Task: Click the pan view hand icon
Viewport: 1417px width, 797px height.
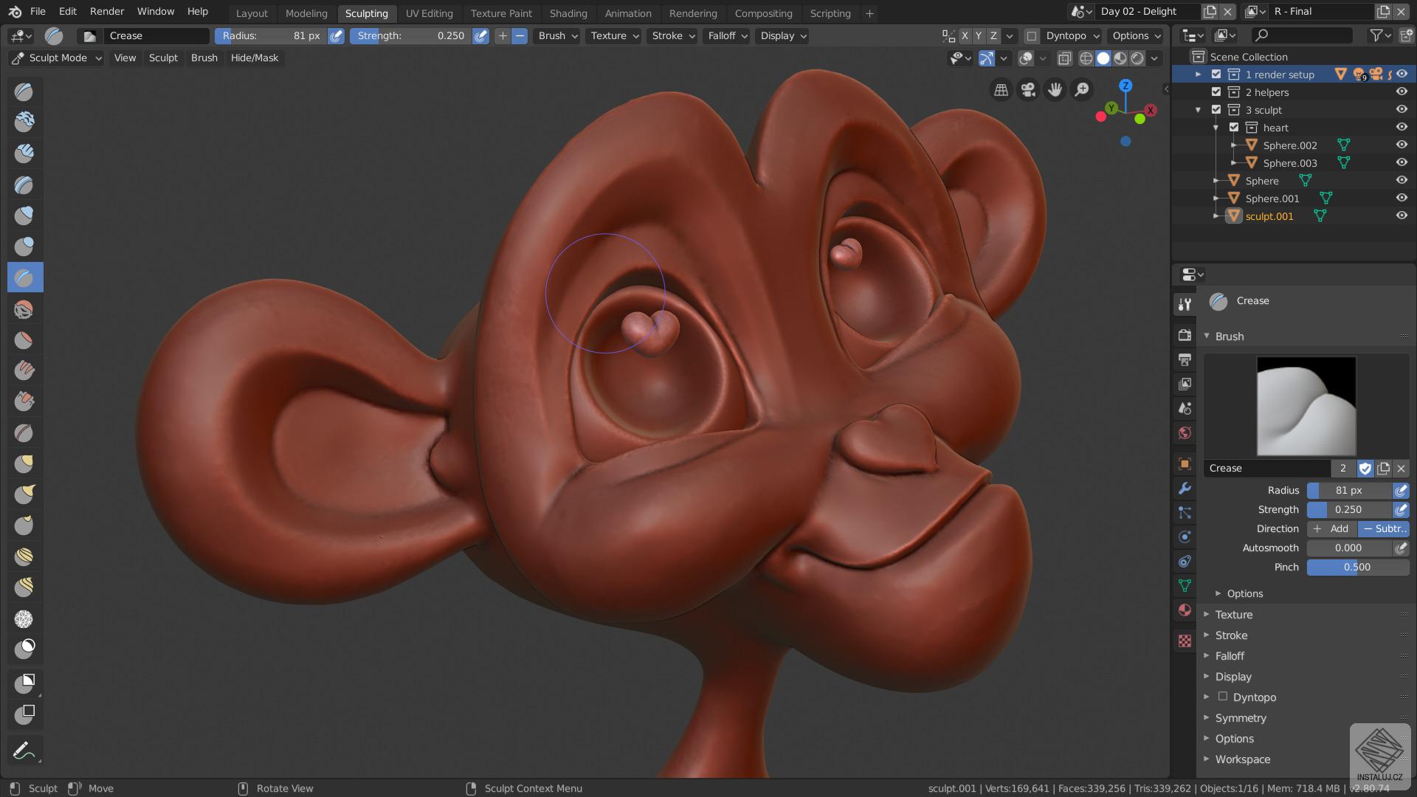Action: [x=1055, y=90]
